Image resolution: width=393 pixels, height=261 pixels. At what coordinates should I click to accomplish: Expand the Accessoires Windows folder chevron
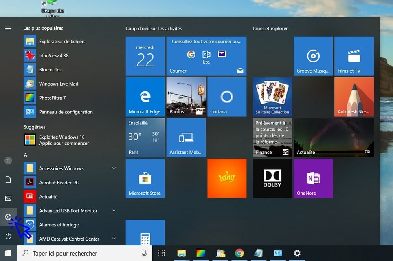114,168
